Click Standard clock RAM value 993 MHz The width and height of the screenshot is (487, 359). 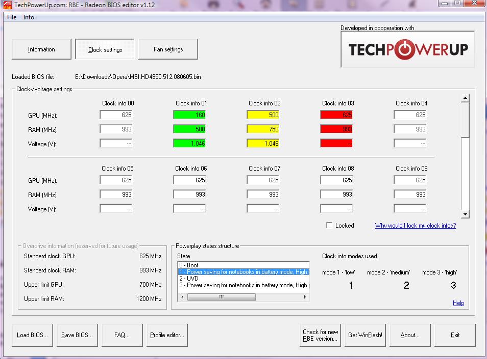[x=150, y=270]
